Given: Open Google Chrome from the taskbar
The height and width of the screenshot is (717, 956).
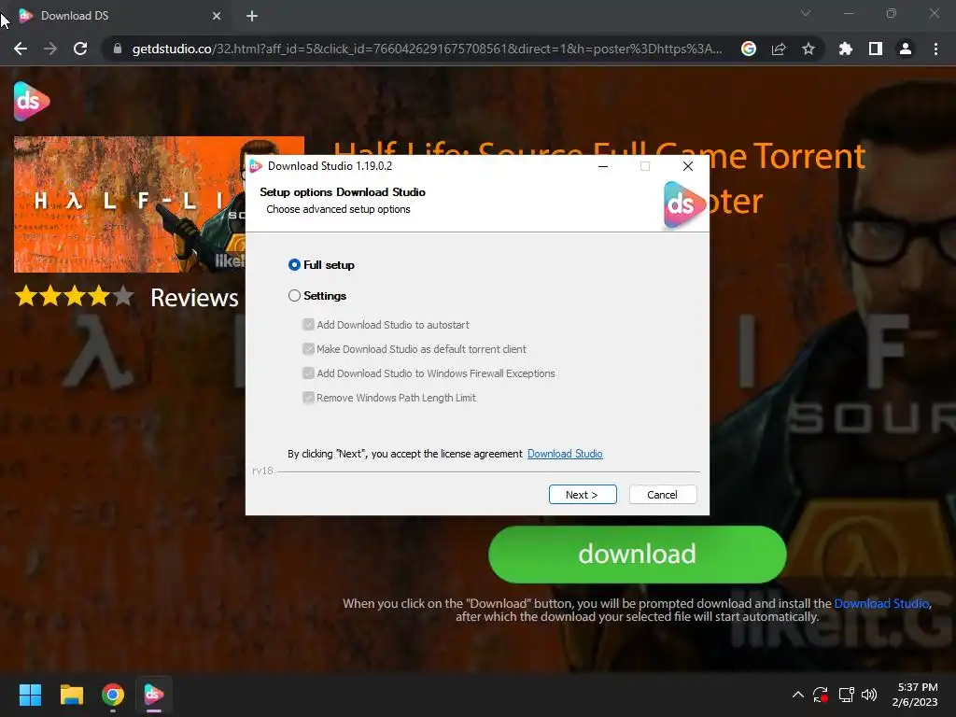Looking at the screenshot, I should (x=113, y=695).
